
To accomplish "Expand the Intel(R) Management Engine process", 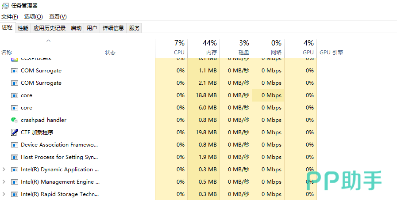I will 4,182.
